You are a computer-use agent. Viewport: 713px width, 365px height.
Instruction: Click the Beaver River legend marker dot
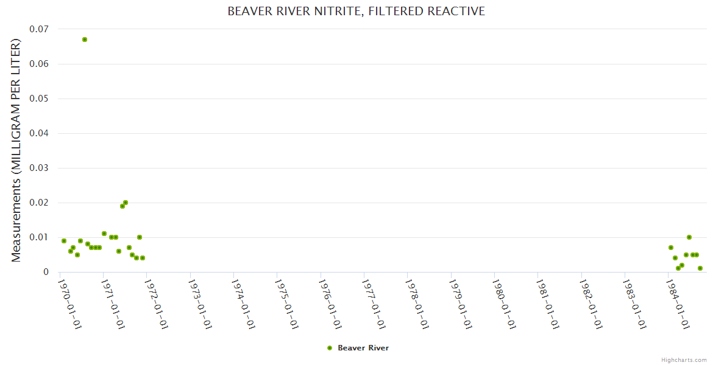pos(330,348)
